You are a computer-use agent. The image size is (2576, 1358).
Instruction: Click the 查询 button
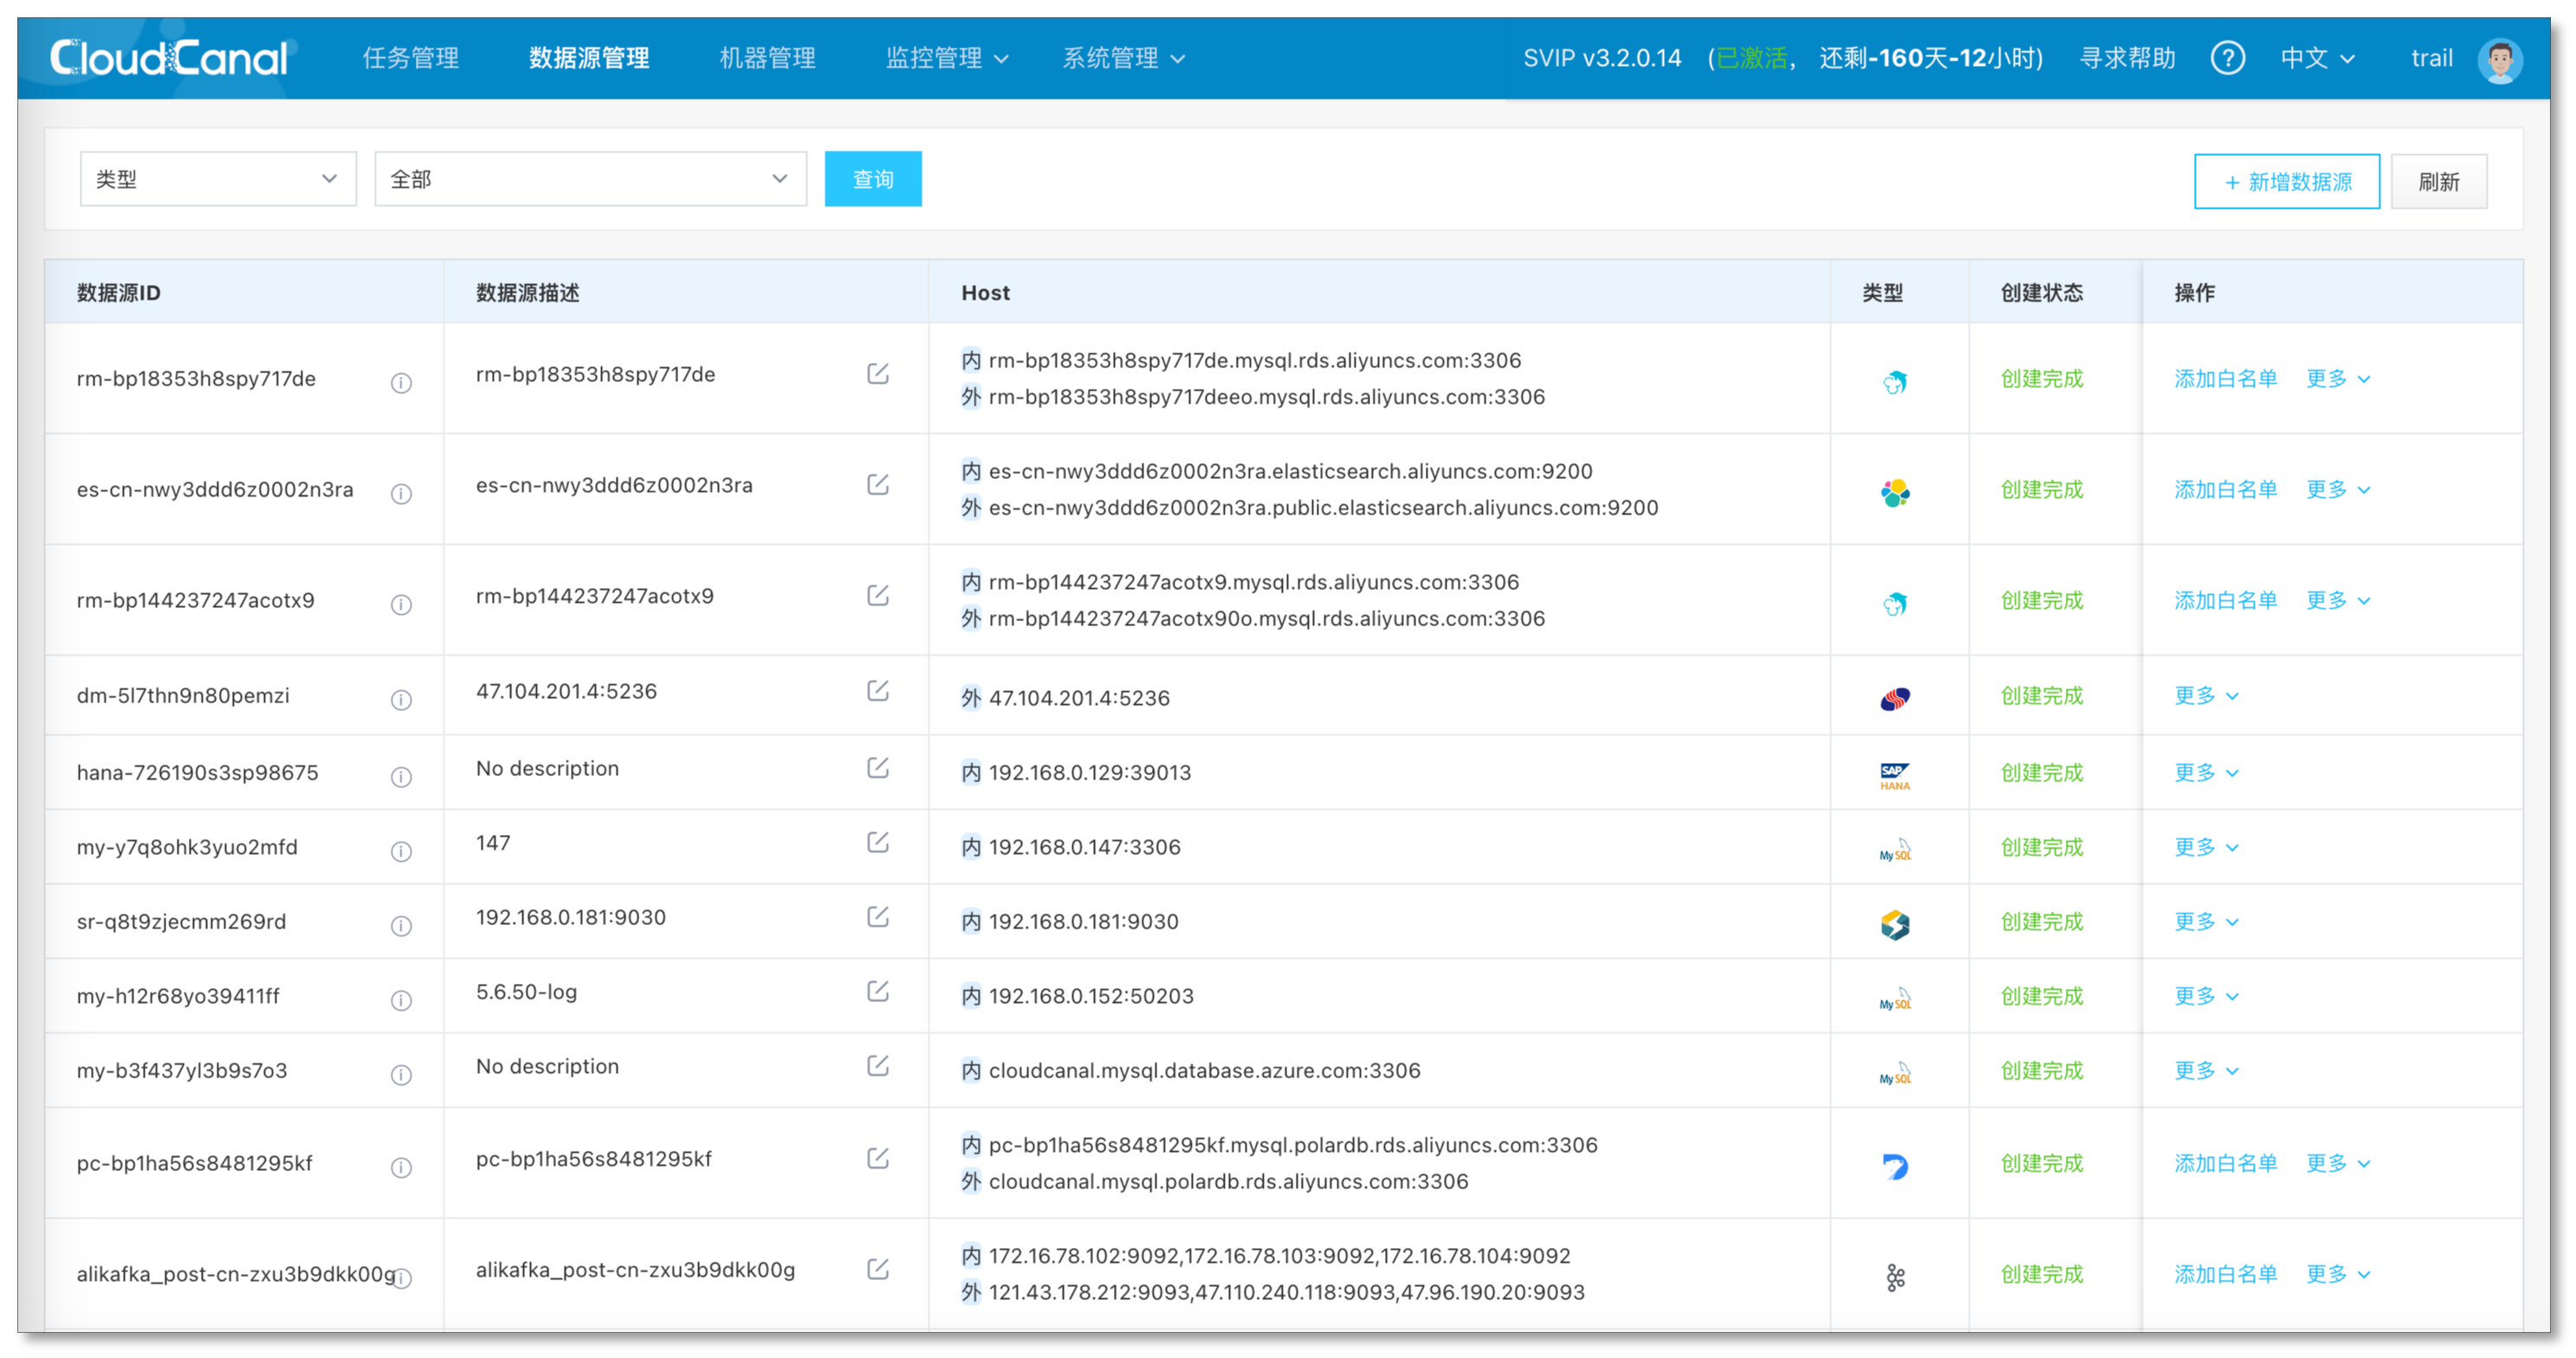[x=872, y=179]
